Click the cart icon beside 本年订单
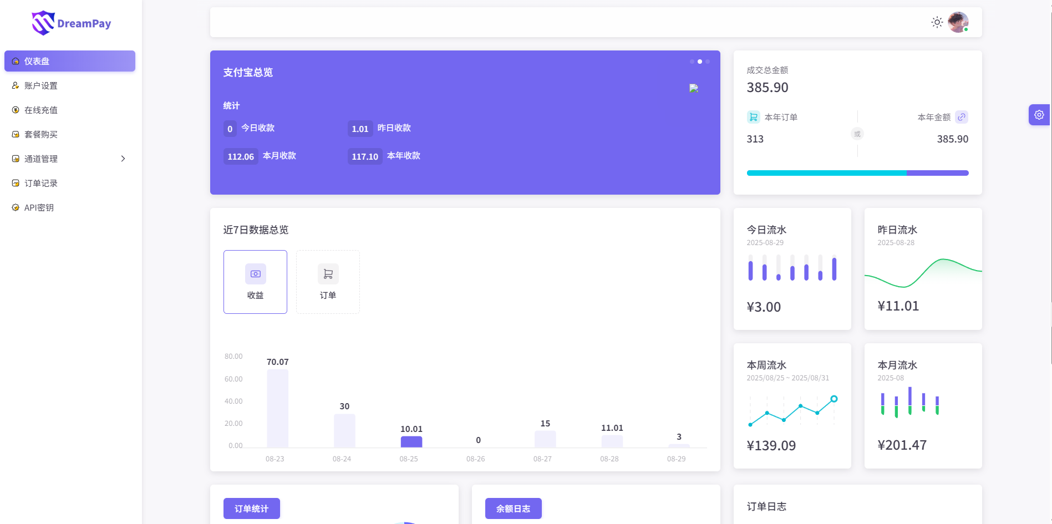Viewport: 1052px width, 524px height. pos(753,117)
